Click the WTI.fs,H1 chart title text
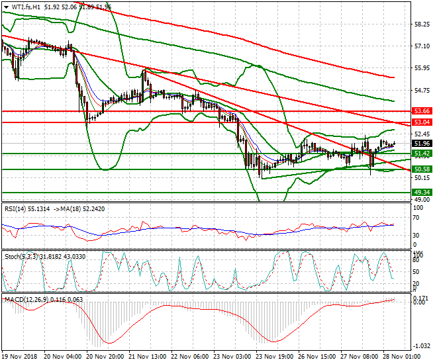The height and width of the screenshot is (364, 437). [26, 7]
